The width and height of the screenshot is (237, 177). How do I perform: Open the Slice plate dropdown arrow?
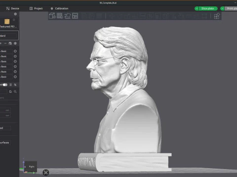click(197, 8)
